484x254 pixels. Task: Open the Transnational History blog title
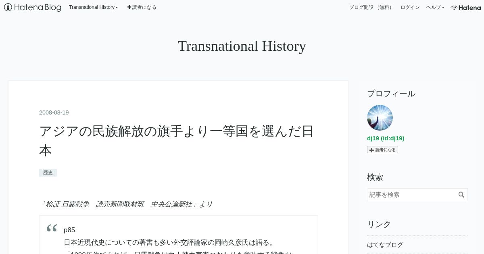242,46
